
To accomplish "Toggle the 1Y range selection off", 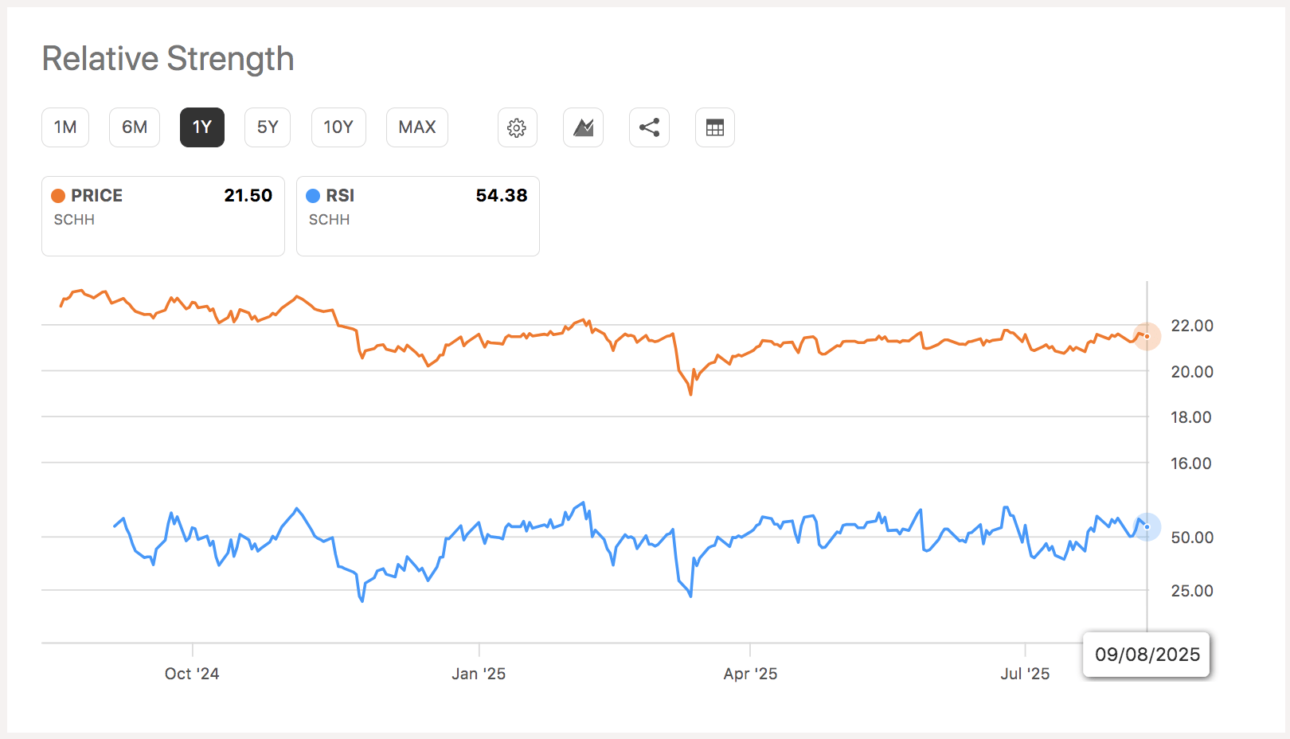I will [201, 127].
